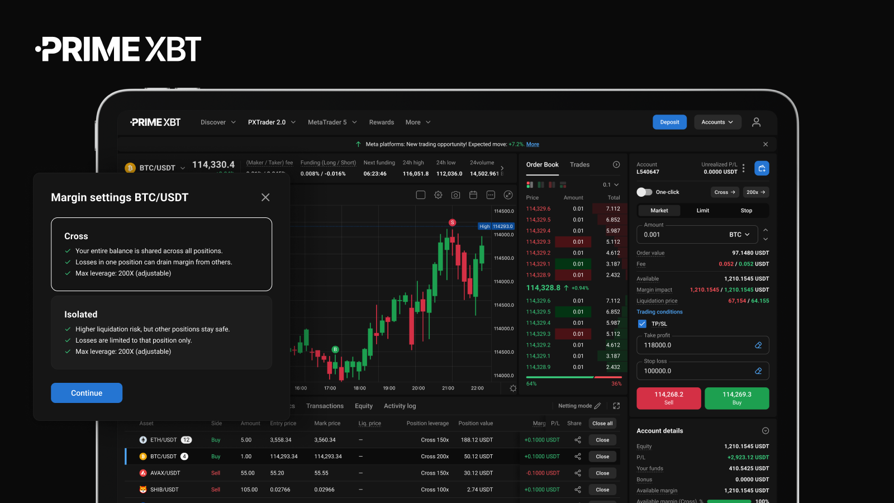
Task: Open chart axis settings gear at bottom
Action: pos(513,388)
